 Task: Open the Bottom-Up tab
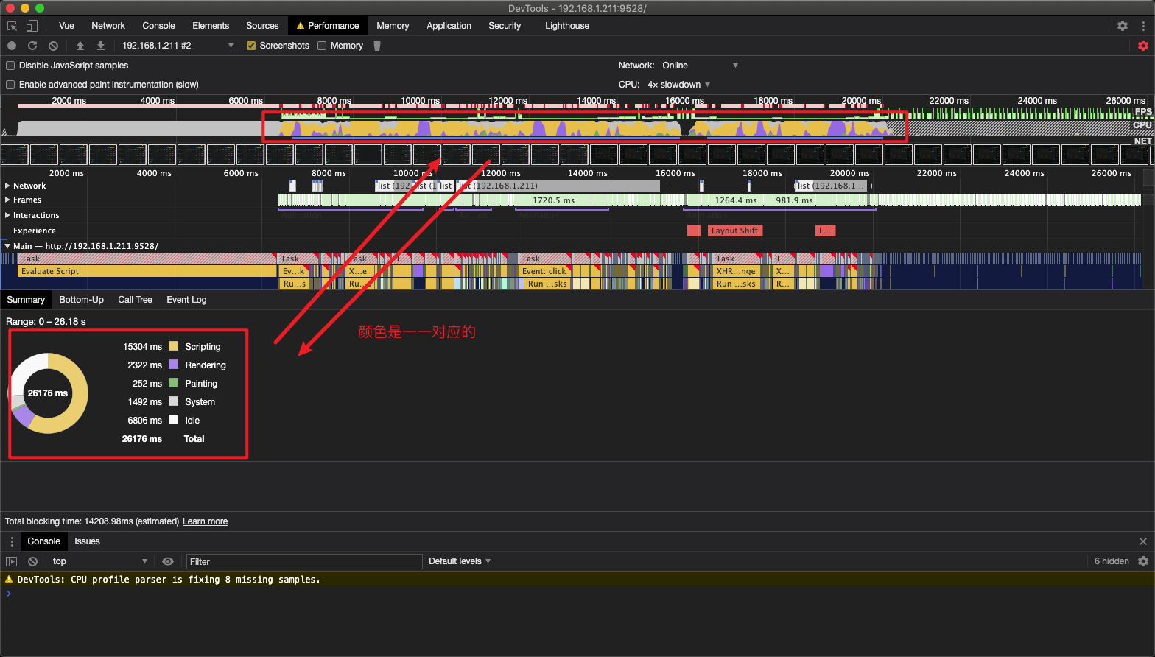81,300
